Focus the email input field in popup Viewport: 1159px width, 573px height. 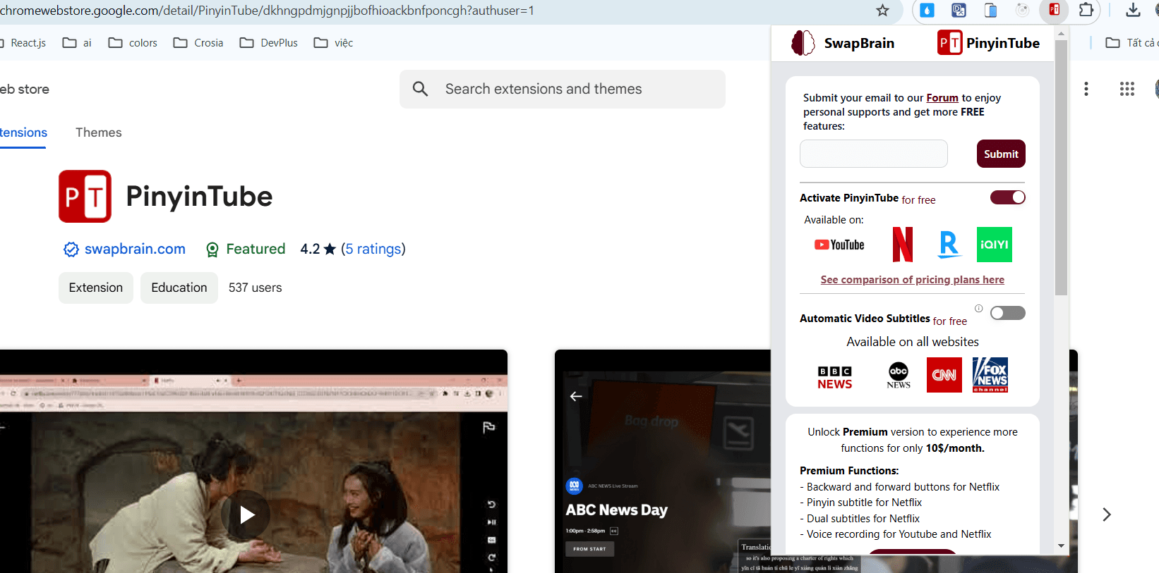(874, 154)
